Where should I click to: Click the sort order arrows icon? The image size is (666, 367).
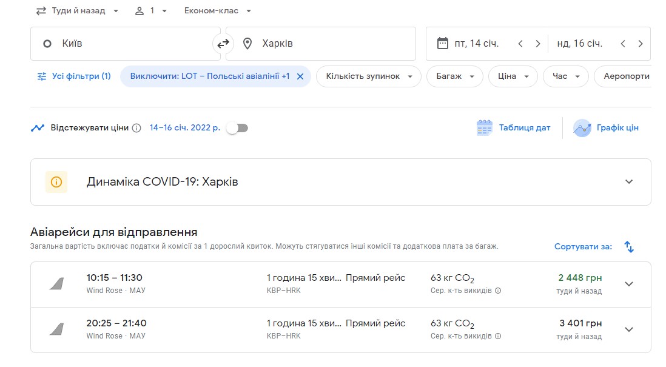click(629, 247)
